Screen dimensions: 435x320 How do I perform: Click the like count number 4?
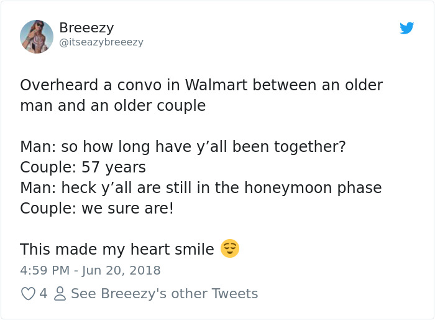click(43, 294)
